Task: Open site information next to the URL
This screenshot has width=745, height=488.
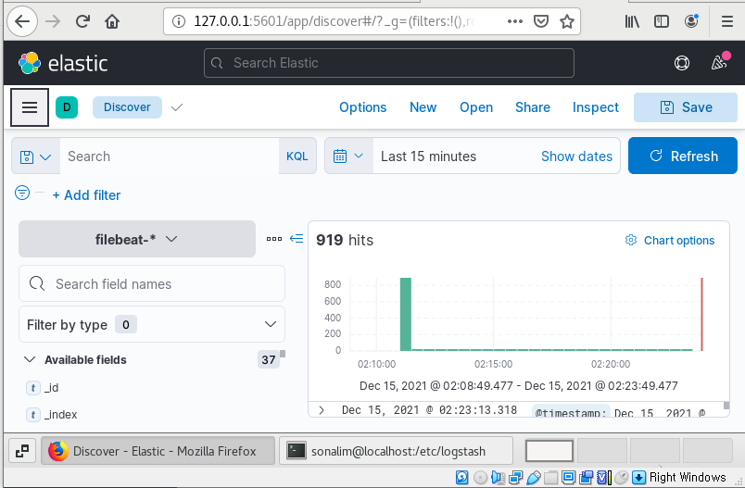Action: point(179,21)
